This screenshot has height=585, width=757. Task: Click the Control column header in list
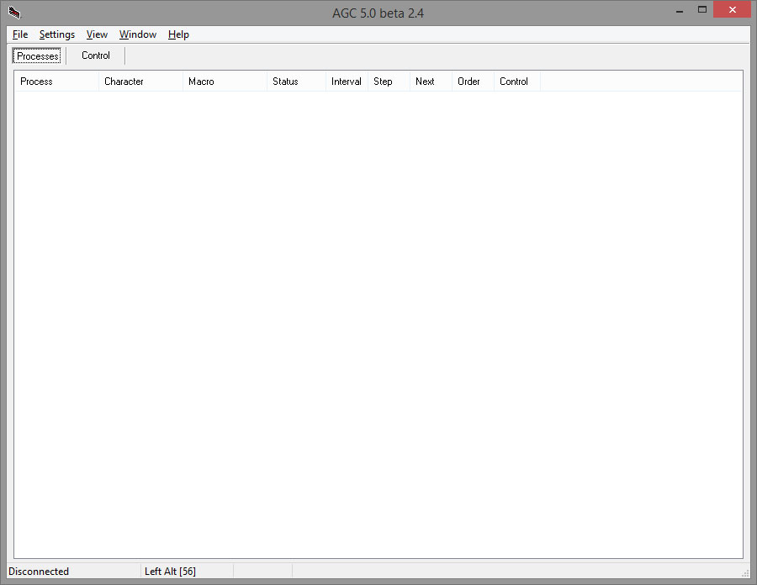[516, 82]
